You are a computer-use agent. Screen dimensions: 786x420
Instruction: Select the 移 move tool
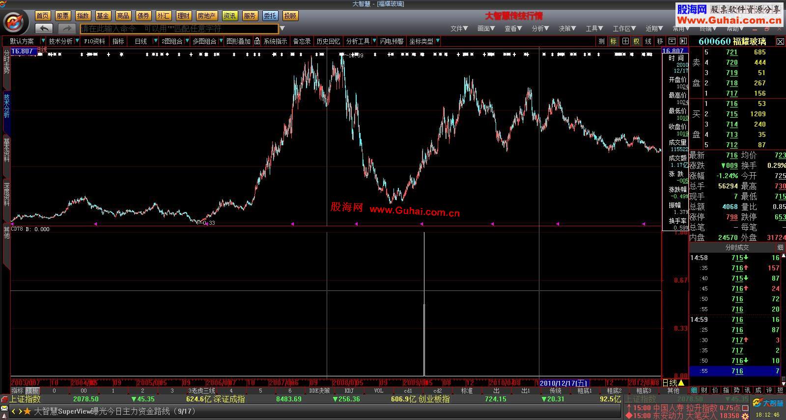660,41
